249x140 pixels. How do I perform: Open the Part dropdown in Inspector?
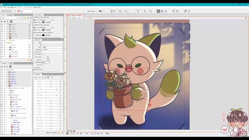52,47
